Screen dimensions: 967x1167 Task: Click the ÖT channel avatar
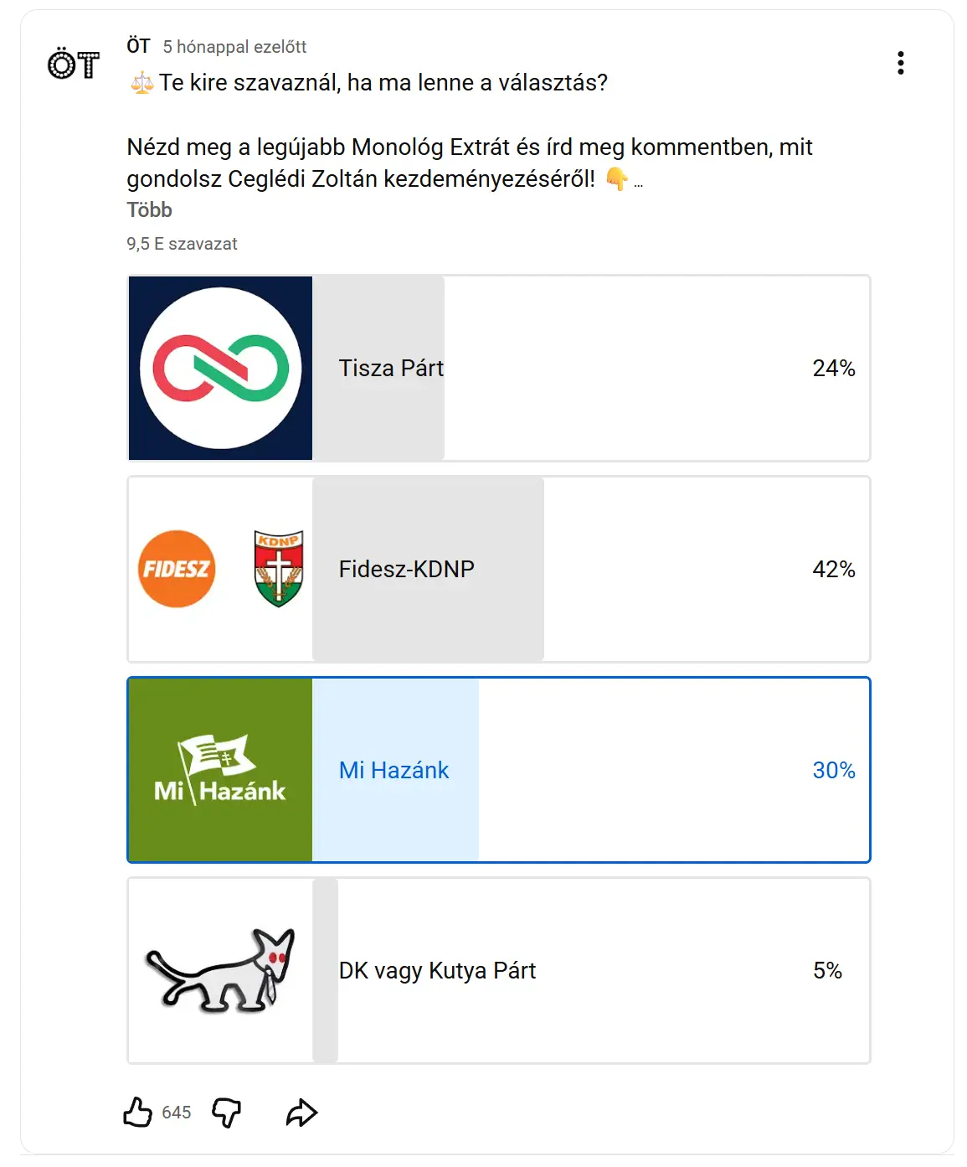click(74, 65)
